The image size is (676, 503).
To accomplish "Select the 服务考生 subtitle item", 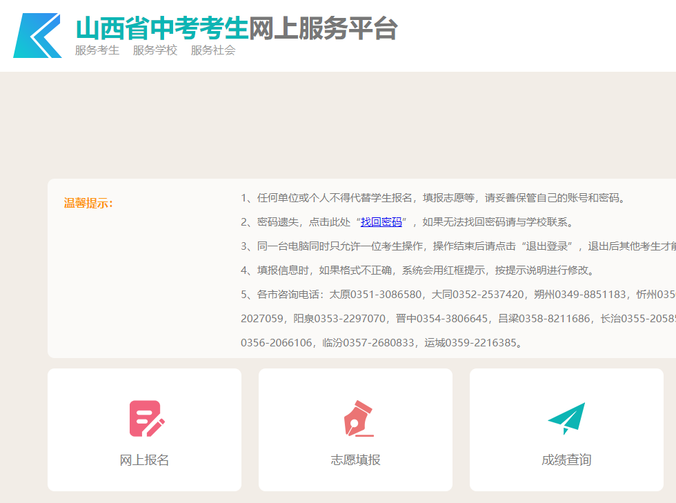I will tap(97, 50).
